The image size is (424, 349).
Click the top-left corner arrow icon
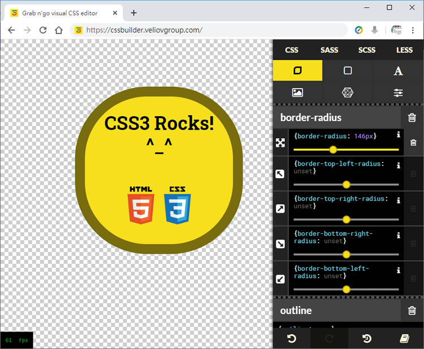(x=280, y=174)
